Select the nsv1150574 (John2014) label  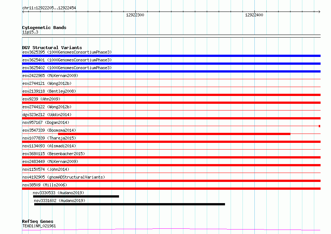(x=46, y=169)
